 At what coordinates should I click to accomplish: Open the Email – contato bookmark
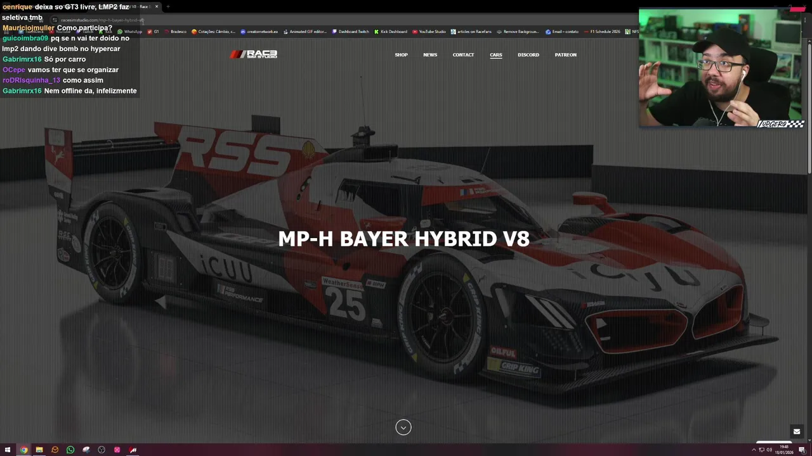click(561, 32)
